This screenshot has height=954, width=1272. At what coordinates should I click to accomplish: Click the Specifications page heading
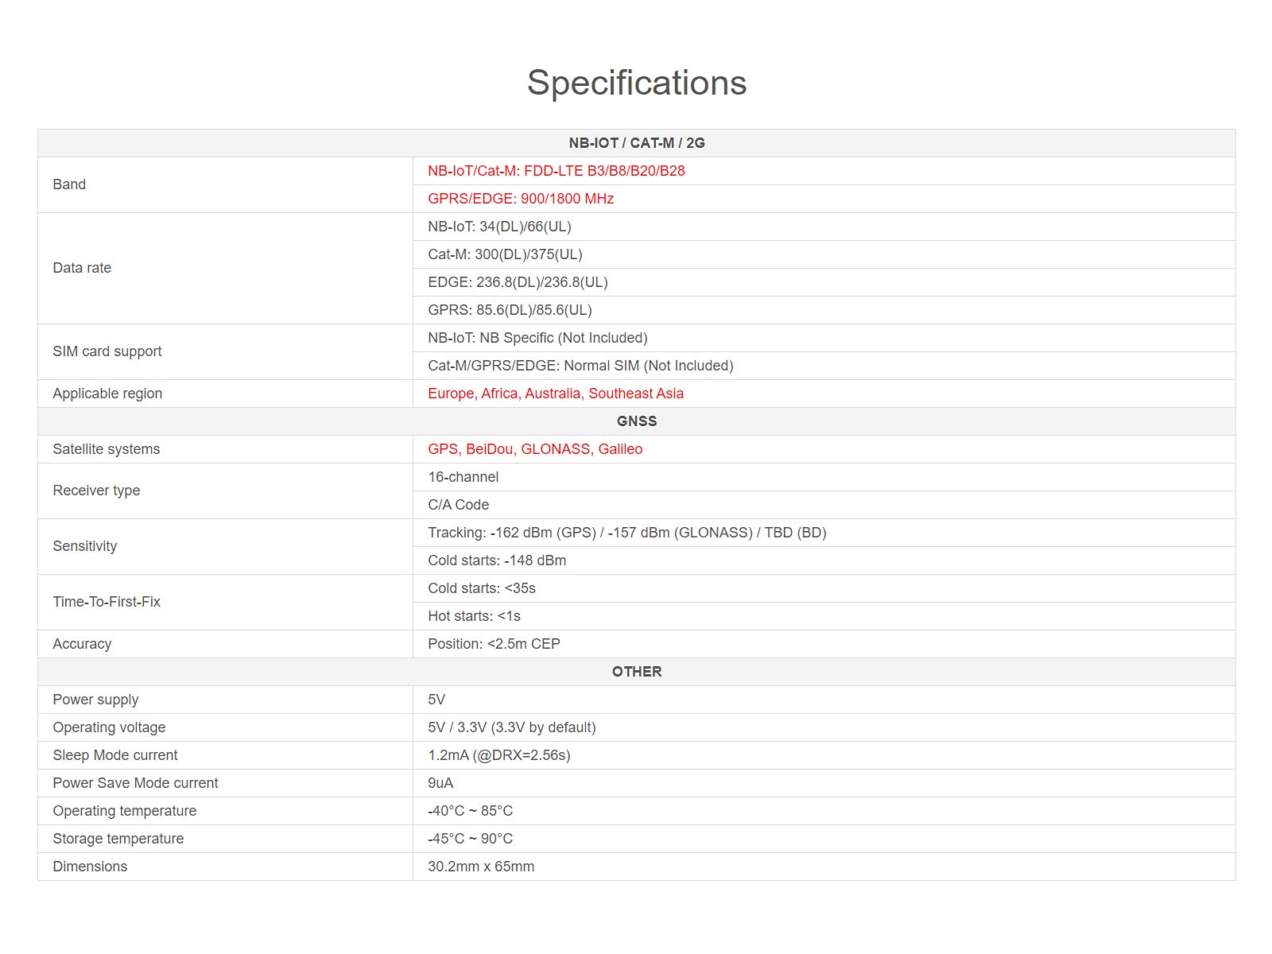tap(636, 83)
